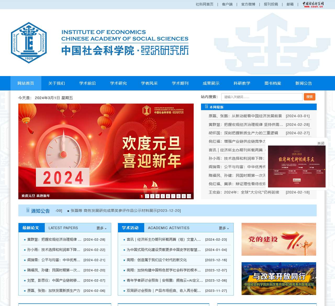Image resolution: width=335 pixels, height=306 pixels.
Task: Open the 关于我们 menu
Action: 57,83
